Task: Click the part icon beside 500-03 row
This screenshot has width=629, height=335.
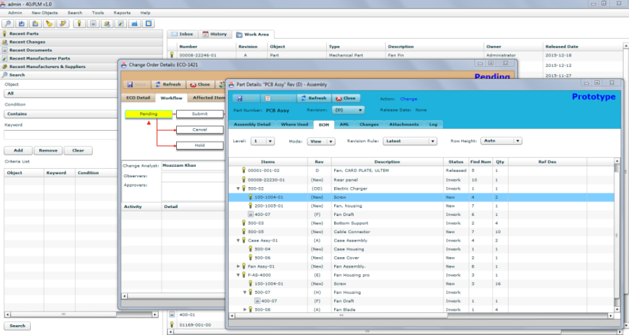Action: (x=244, y=222)
